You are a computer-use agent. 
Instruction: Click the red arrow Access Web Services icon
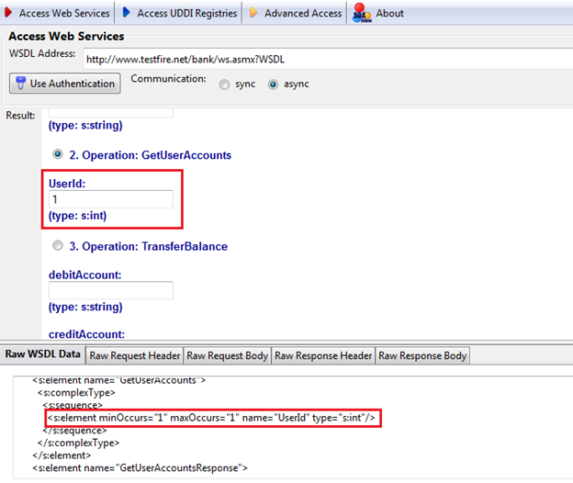tap(9, 13)
